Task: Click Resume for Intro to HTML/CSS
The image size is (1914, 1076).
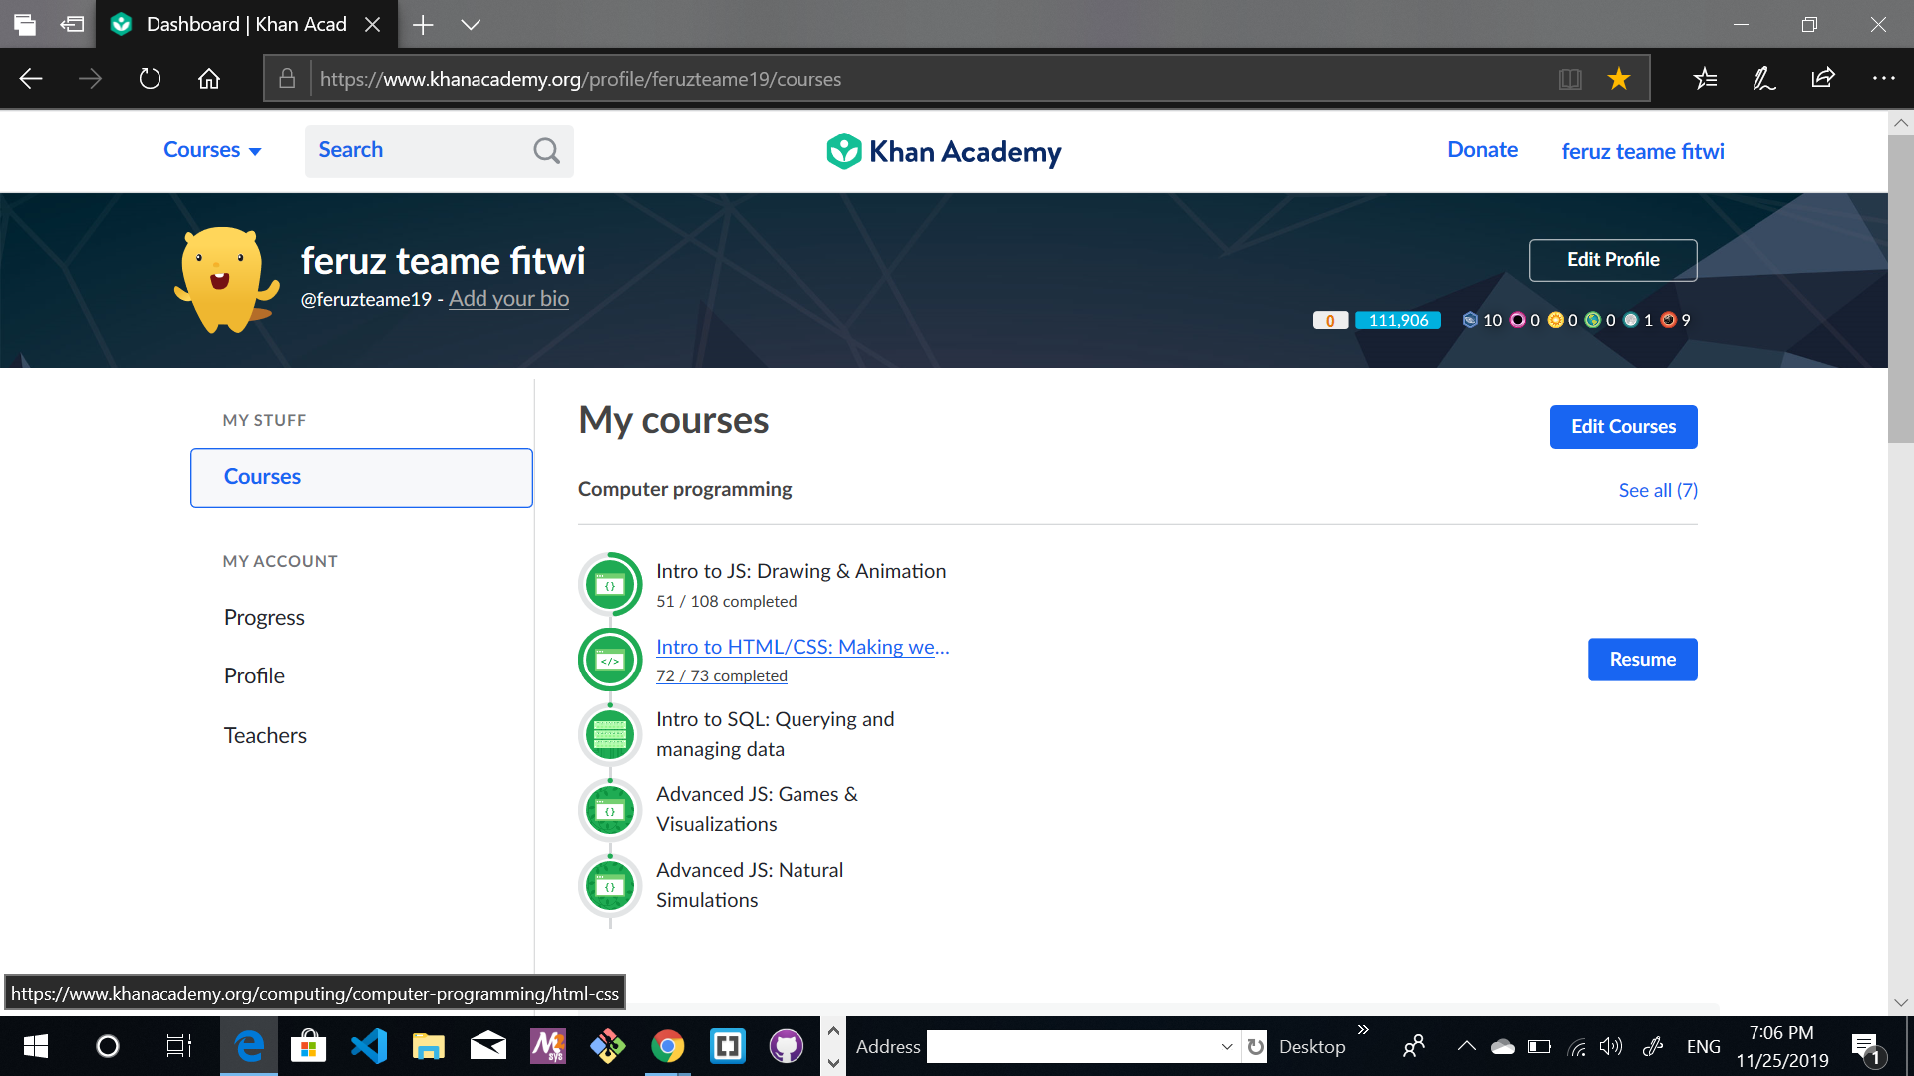Action: point(1643,660)
